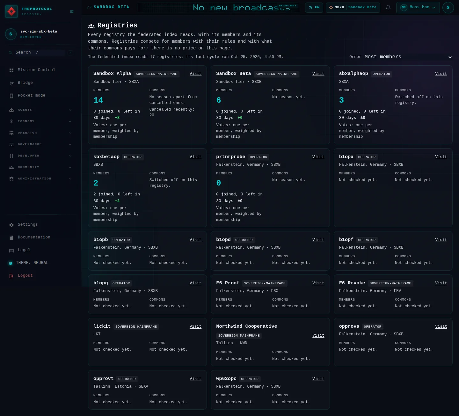Viewport: 459px width, 416px height.
Task: Open the Order Most members dropdown
Action: (x=408, y=57)
